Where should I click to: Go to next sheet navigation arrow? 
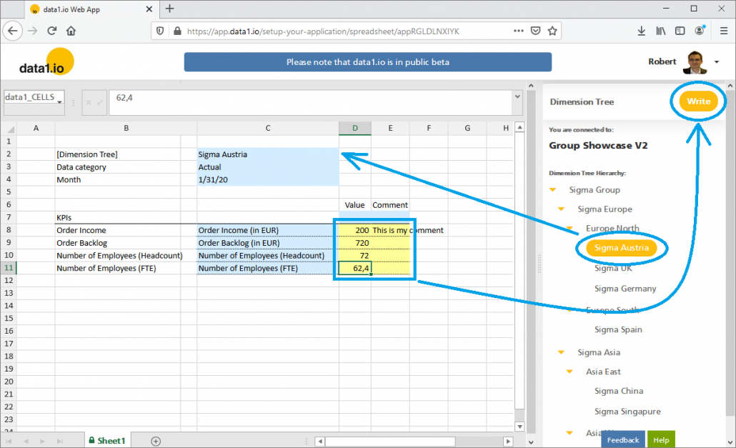[43, 441]
